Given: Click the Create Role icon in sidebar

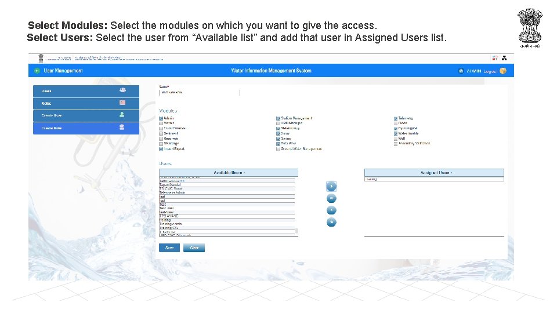Looking at the screenshot, I should click(x=122, y=127).
